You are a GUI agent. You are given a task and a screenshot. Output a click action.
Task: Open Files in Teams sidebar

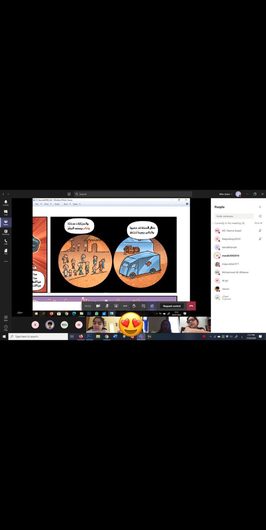pos(6,251)
